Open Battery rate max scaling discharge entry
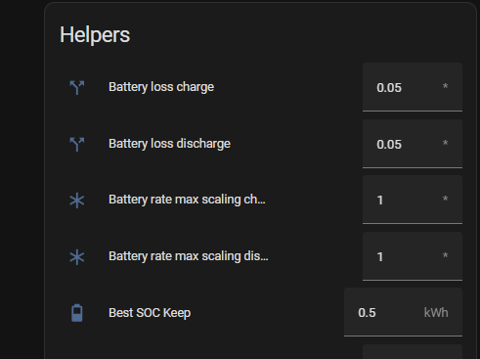The height and width of the screenshot is (359, 480). pyautogui.click(x=189, y=256)
